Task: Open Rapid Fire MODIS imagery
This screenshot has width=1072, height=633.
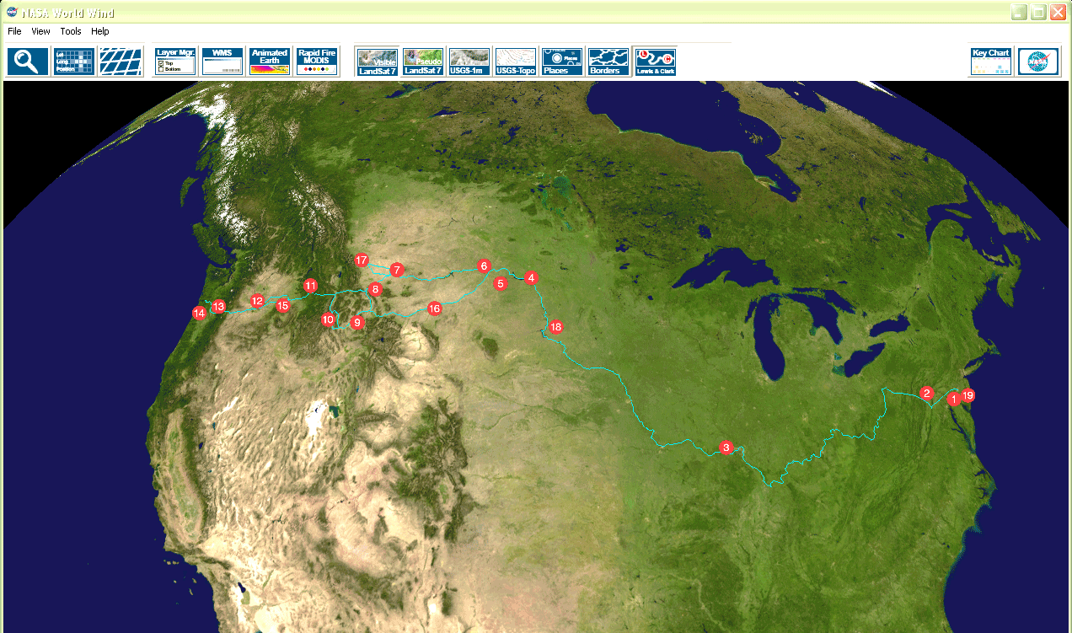Action: click(317, 62)
